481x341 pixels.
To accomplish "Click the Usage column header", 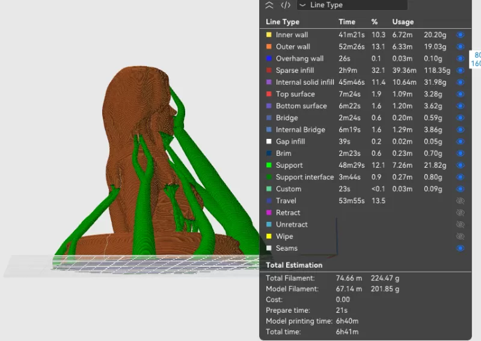I will [x=403, y=22].
